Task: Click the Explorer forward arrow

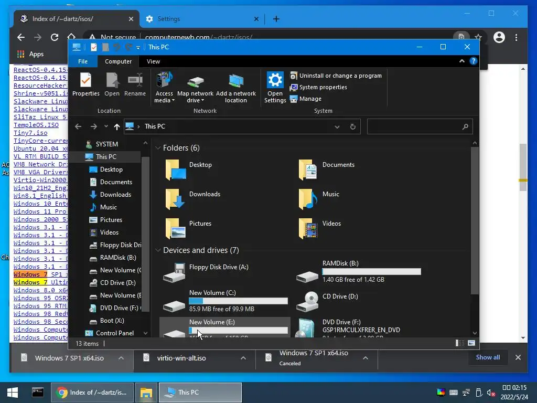Action: [x=93, y=127]
